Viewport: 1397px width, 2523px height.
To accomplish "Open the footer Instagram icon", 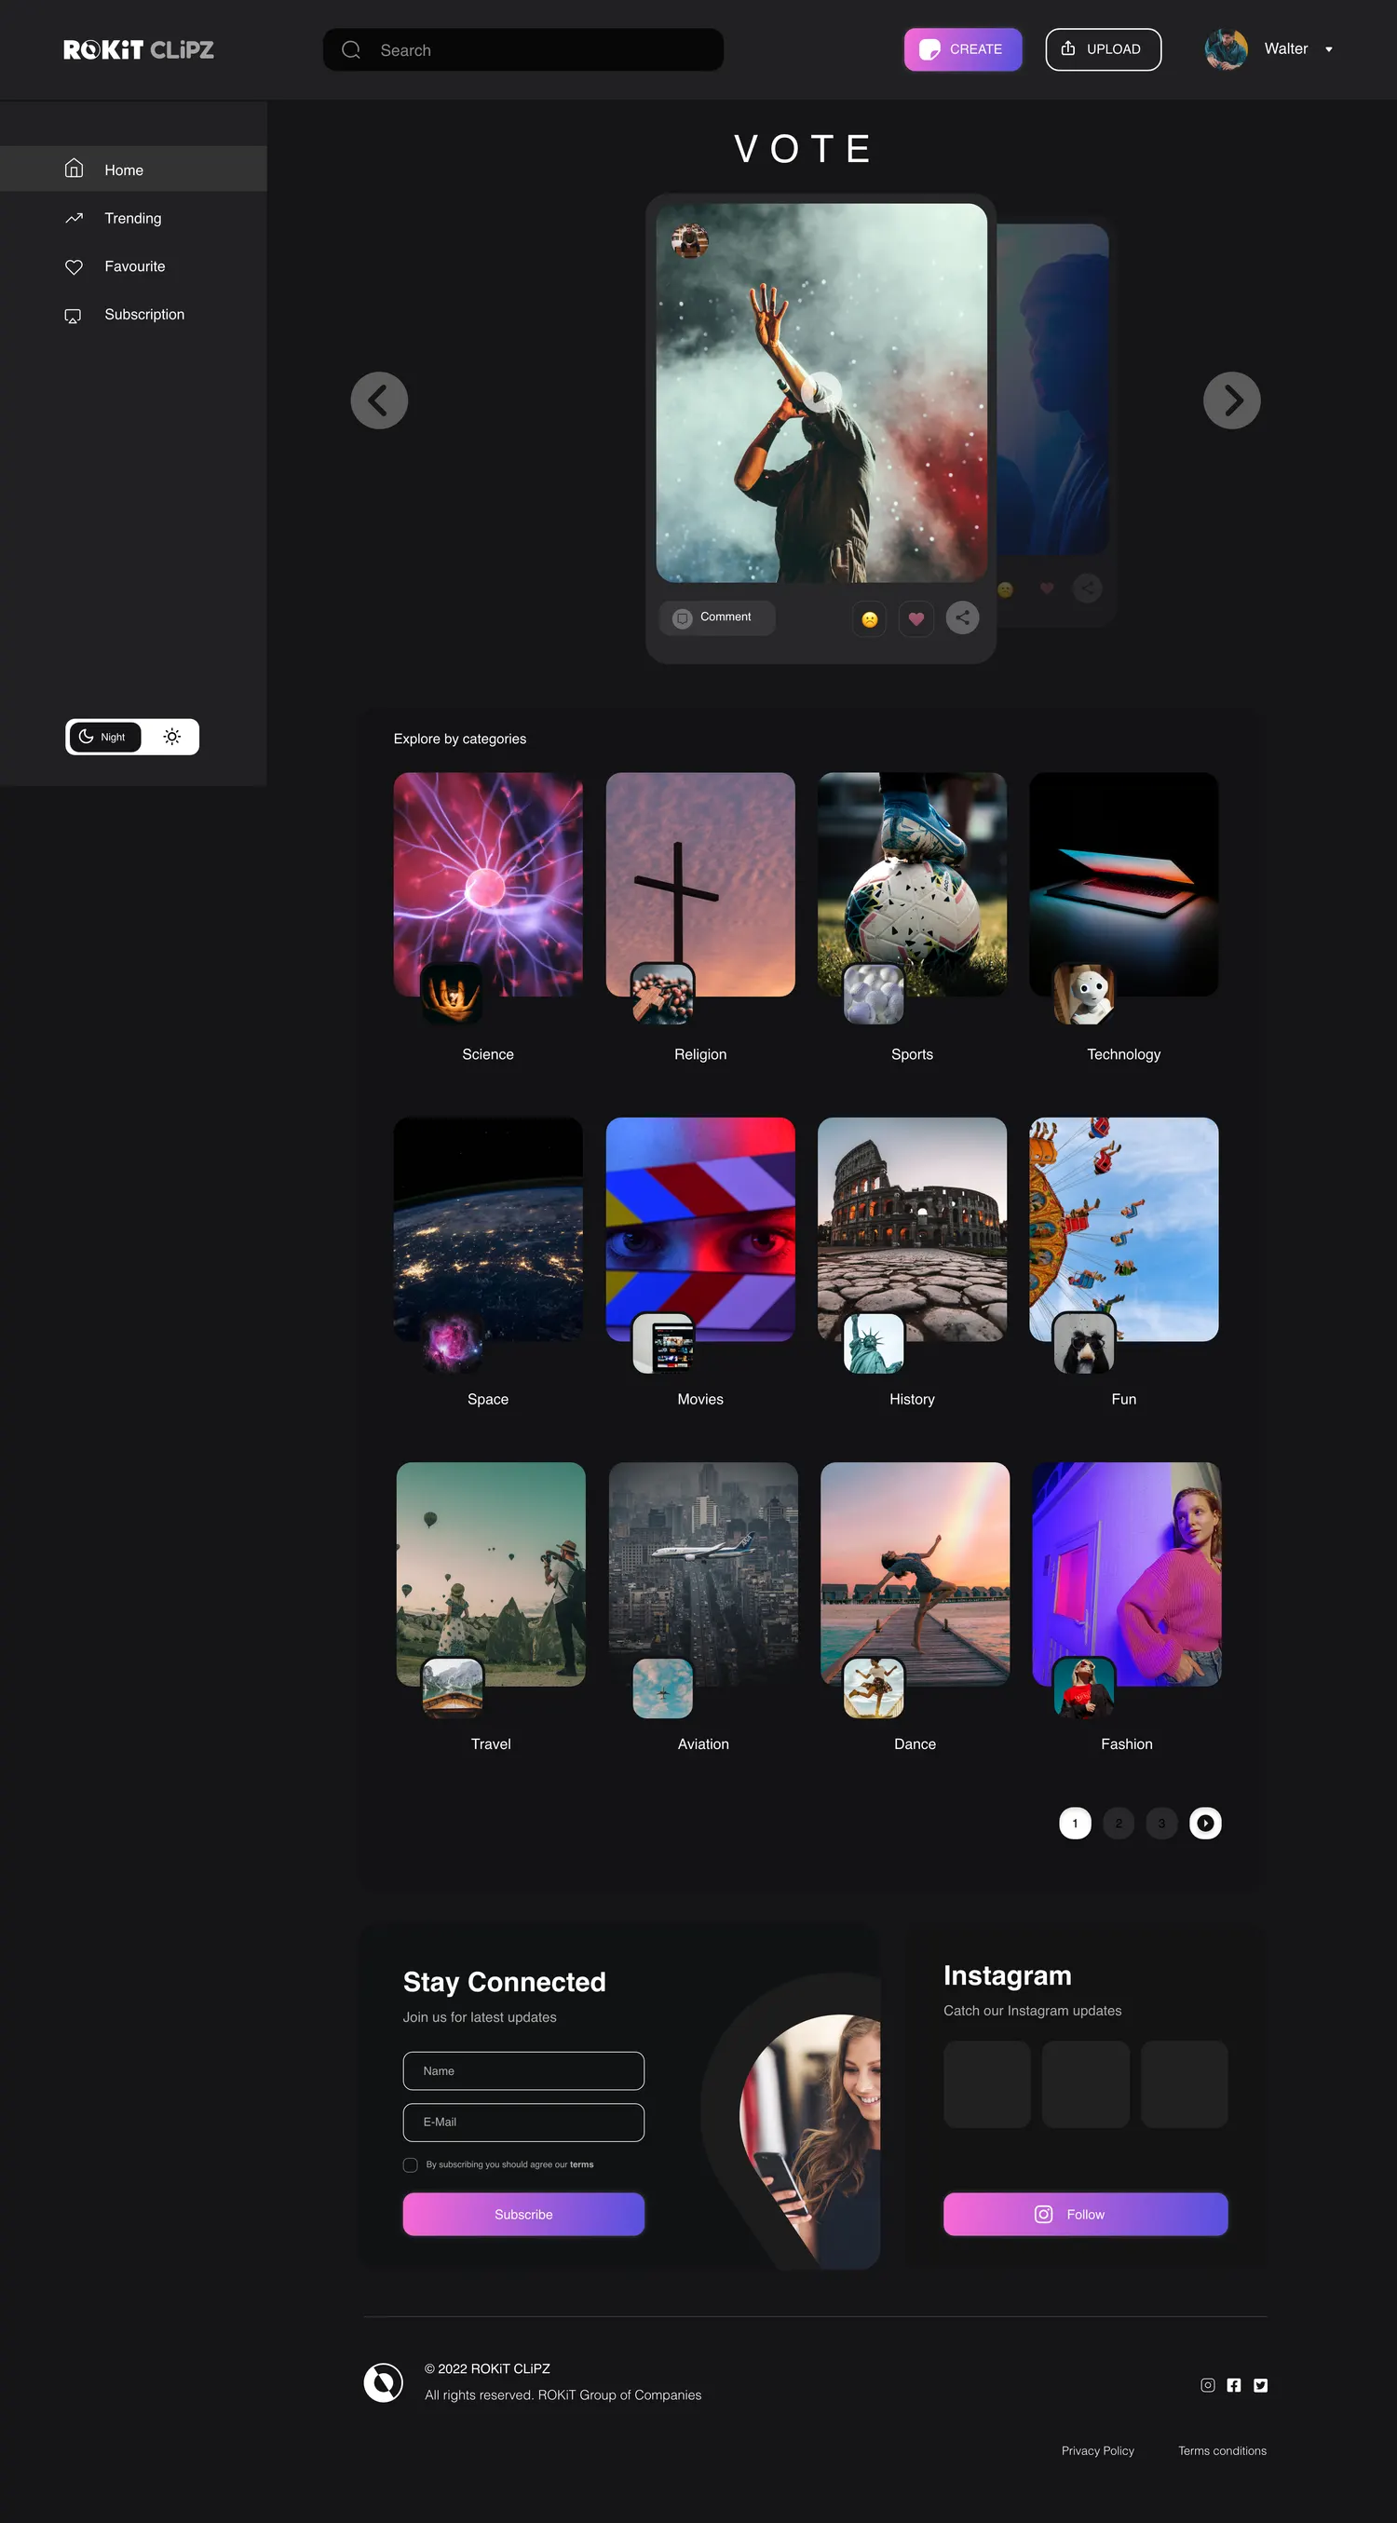I will click(1208, 2385).
